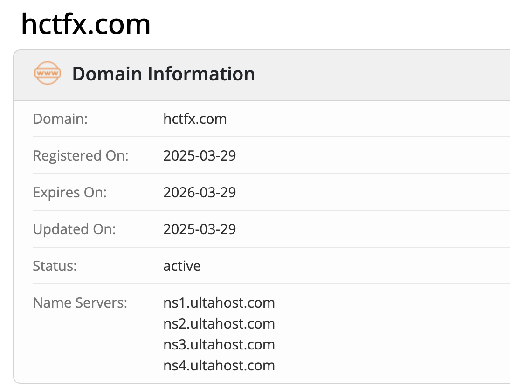Click the "Updated On:" label
The height and width of the screenshot is (389, 510).
(75, 229)
